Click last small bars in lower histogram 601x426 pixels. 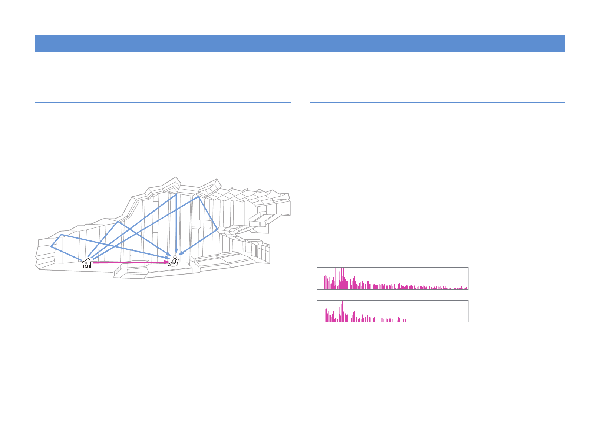coord(404,320)
